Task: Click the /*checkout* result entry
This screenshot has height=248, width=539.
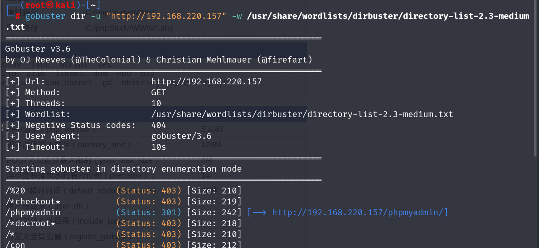Action: 33,201
